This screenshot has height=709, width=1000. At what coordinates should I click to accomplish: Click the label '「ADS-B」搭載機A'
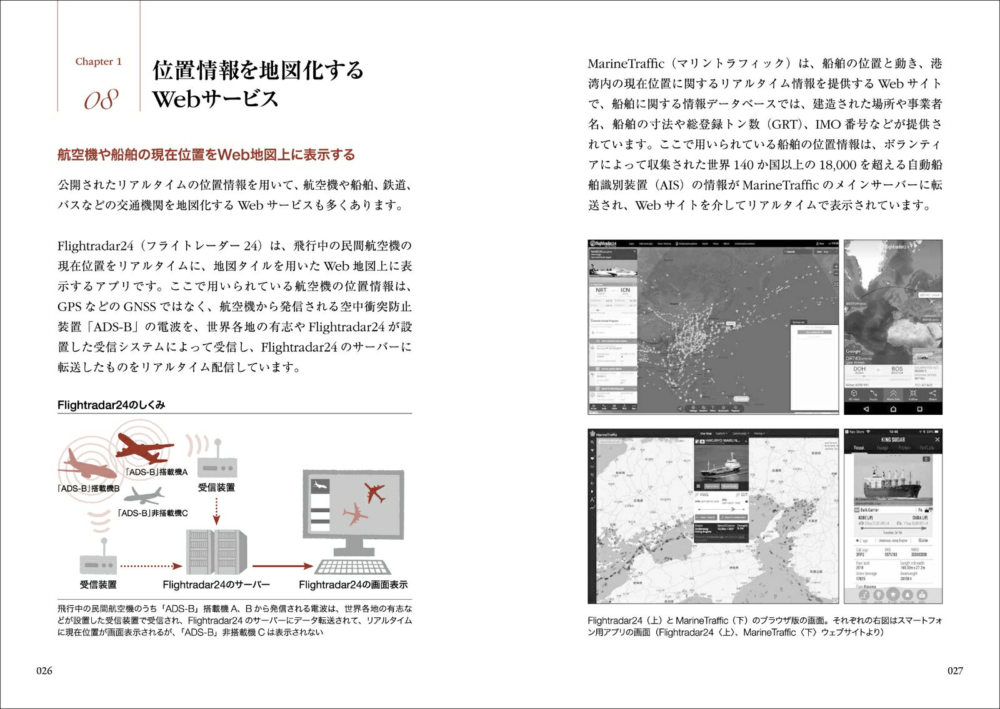[x=156, y=472]
